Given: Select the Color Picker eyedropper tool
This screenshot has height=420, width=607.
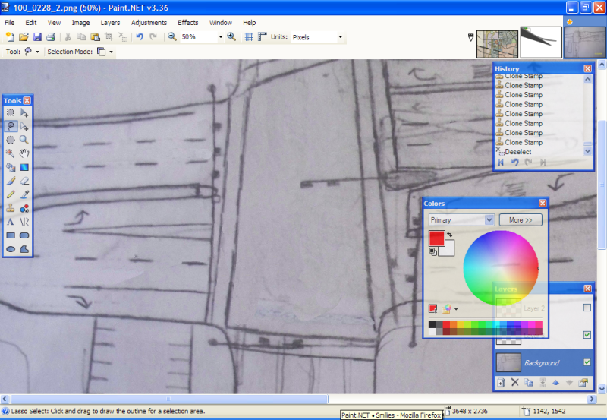Looking at the screenshot, I should point(24,194).
